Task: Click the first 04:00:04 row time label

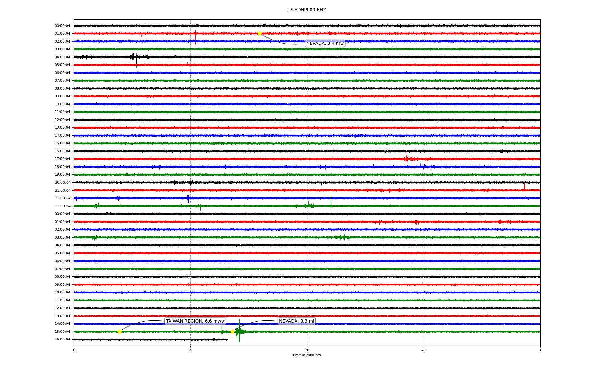Action: pyautogui.click(x=62, y=57)
